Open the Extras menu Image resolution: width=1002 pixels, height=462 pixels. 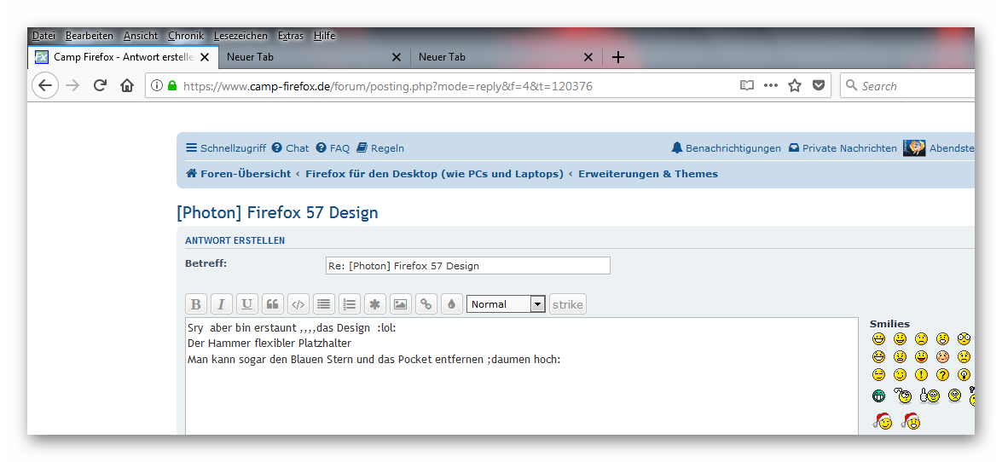(x=291, y=36)
